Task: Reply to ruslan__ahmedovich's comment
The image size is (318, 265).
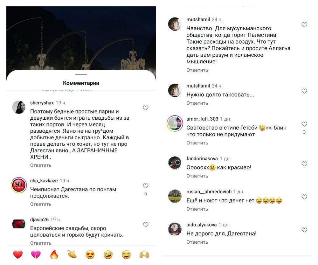Action: [197, 209]
